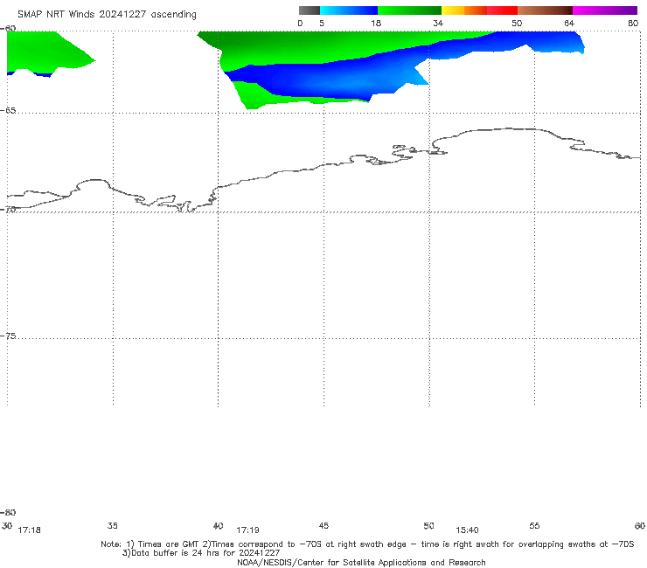Click the swath time '17:19'
Image resolution: width=647 pixels, height=568 pixels.
point(247,530)
